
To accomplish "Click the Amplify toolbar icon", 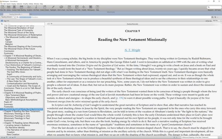I will point(84,8).
